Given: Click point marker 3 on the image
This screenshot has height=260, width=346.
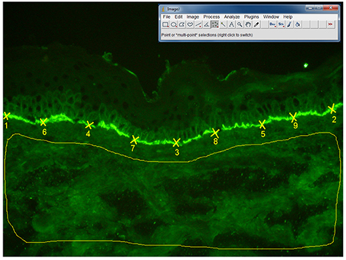Looking at the screenshot, I should pos(176,143).
